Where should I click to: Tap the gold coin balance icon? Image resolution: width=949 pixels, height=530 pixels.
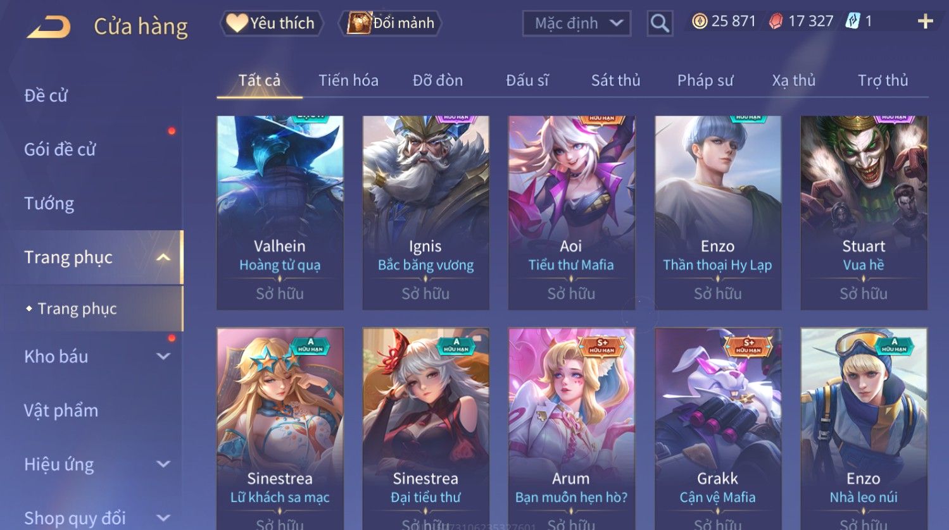point(699,22)
